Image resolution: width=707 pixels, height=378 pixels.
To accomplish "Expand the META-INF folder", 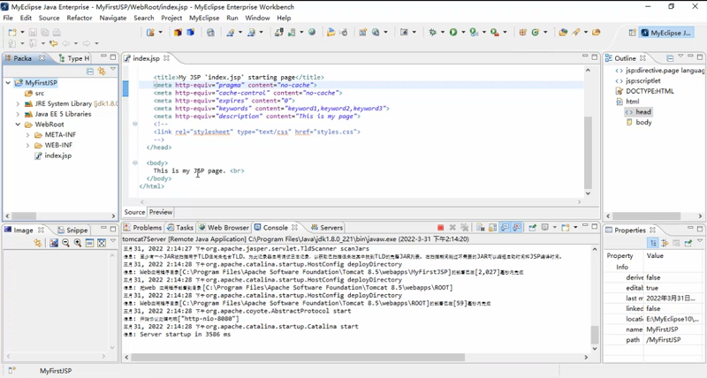I will pyautogui.click(x=28, y=135).
